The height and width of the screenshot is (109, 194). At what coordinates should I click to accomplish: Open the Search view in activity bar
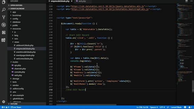click(x=4, y=9)
